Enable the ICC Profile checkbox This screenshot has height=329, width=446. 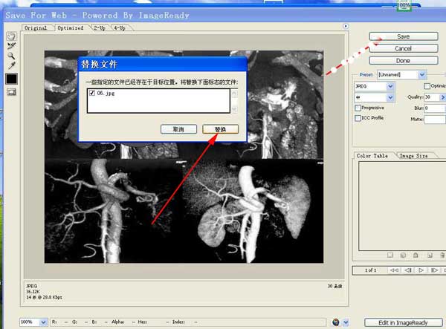pyautogui.click(x=358, y=118)
